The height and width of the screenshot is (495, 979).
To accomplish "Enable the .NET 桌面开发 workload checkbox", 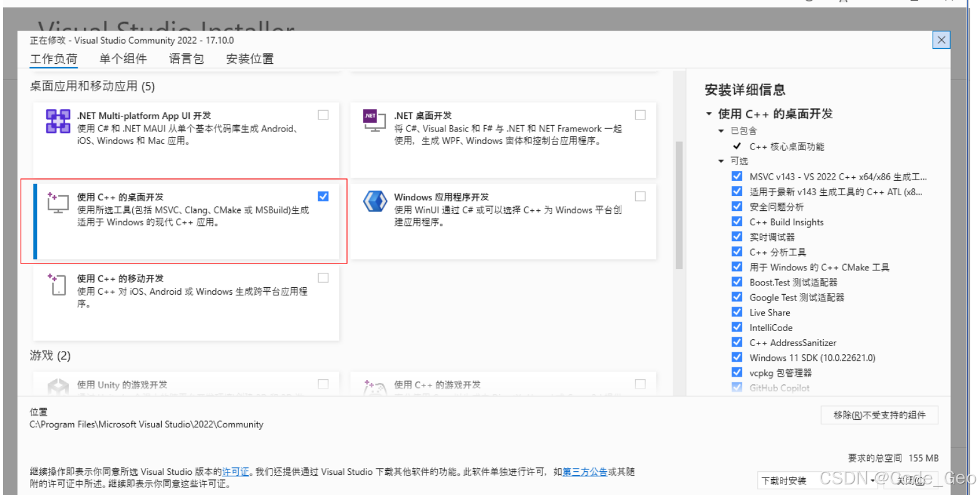I will 640,115.
